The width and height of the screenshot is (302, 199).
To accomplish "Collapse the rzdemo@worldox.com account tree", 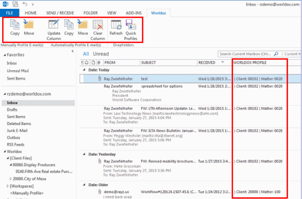I will point(4,94).
